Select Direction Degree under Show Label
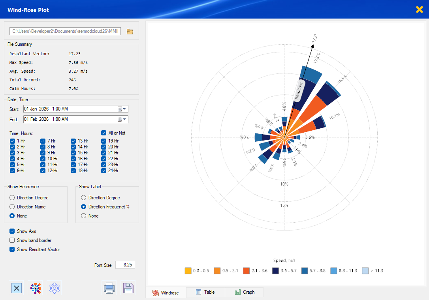Screen dimensions: 429x300 [84, 198]
